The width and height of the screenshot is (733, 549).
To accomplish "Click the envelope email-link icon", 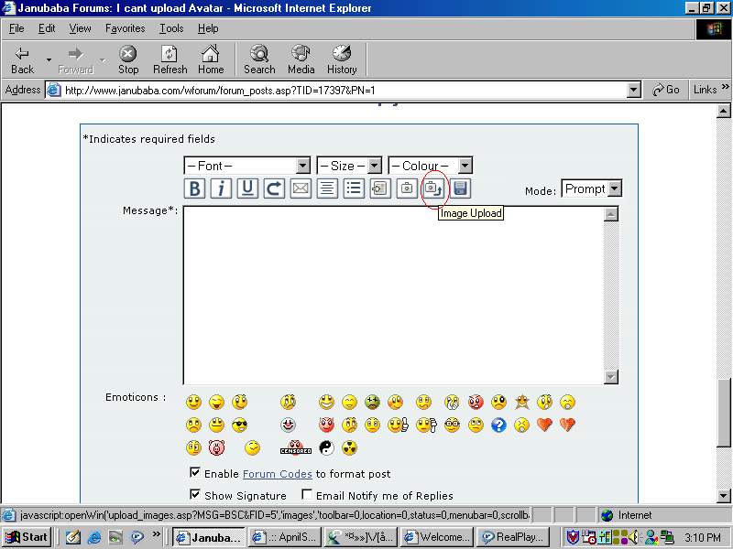I will [301, 188].
